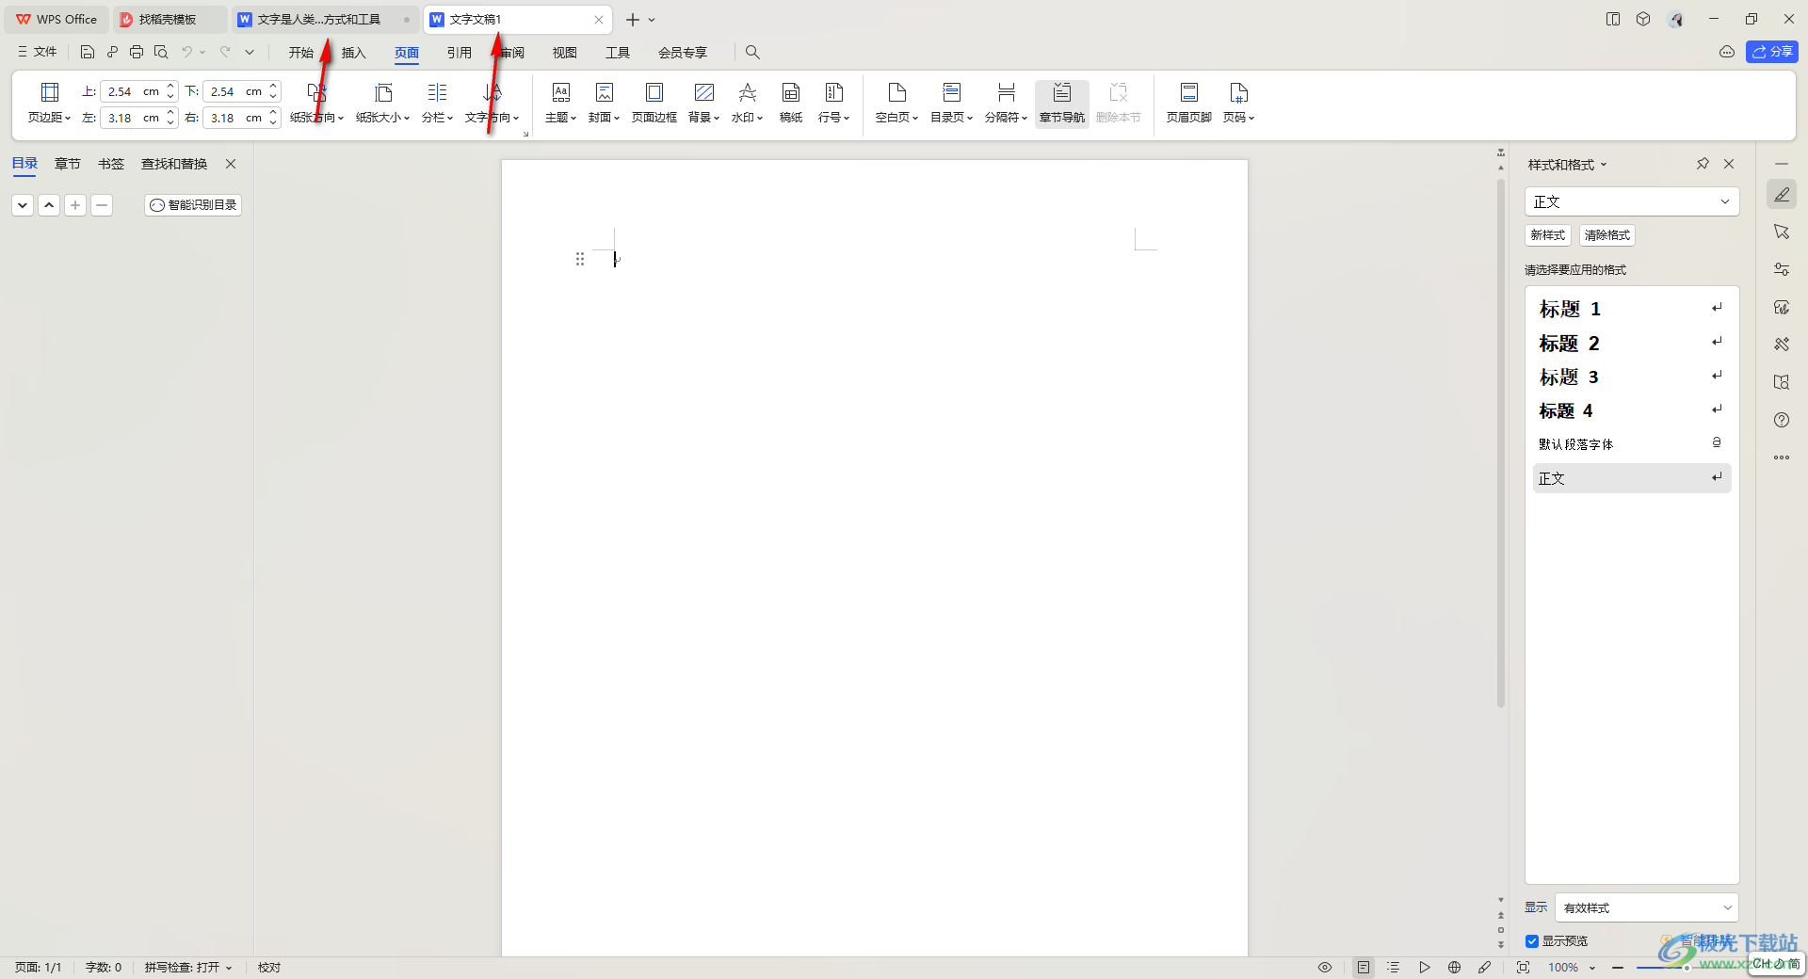Click 校对 in the status bar
Image resolution: width=1808 pixels, height=979 pixels.
269,967
